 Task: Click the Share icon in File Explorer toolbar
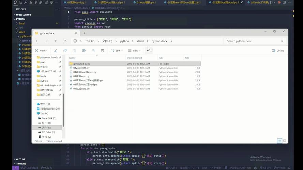[x=93, y=51]
